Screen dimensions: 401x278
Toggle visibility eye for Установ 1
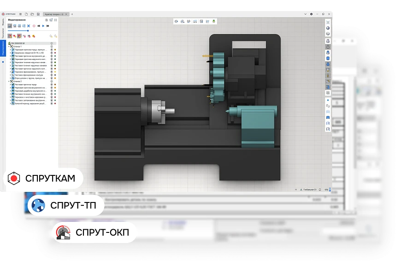51,46
